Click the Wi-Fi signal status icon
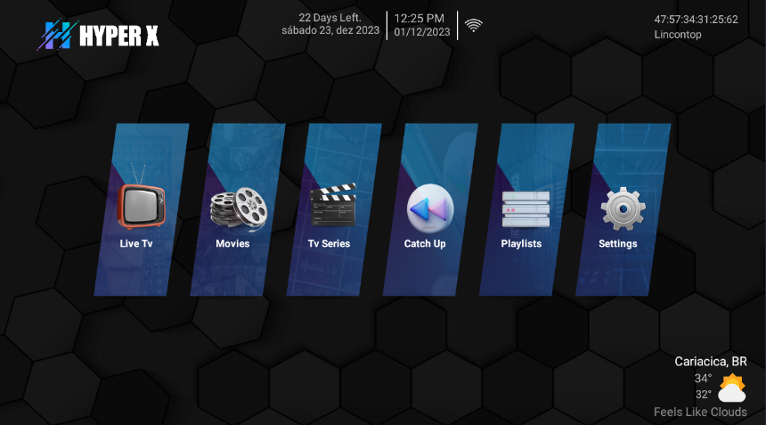 pyautogui.click(x=474, y=26)
